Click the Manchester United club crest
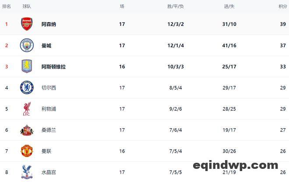Image resolution: width=289 pixels, height=182 pixels. point(27,151)
